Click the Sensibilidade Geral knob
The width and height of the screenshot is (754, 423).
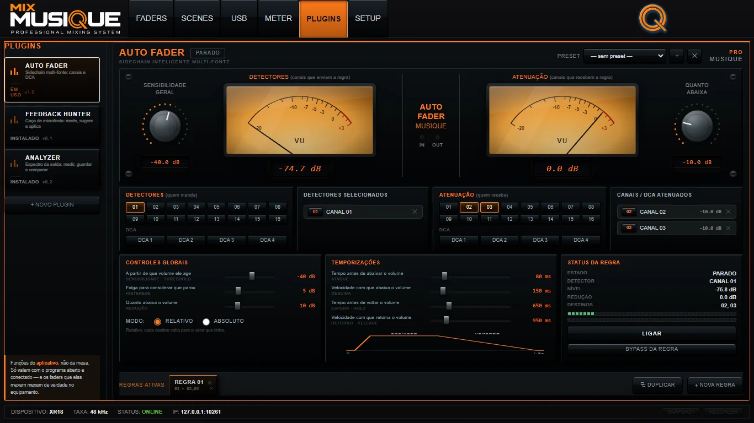(165, 125)
